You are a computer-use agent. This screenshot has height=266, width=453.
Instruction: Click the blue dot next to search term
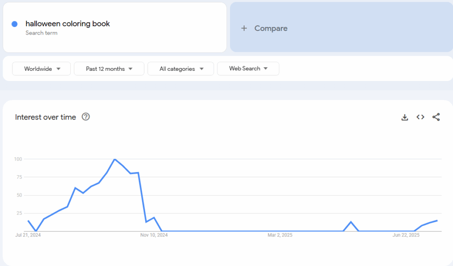pyautogui.click(x=15, y=24)
